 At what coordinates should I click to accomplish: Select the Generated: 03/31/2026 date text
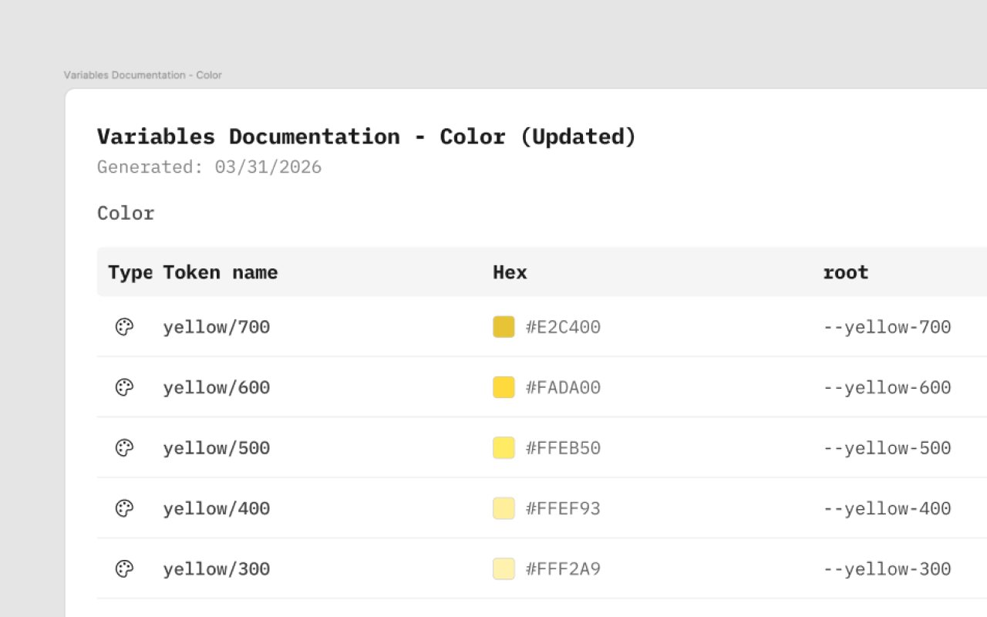coord(209,167)
